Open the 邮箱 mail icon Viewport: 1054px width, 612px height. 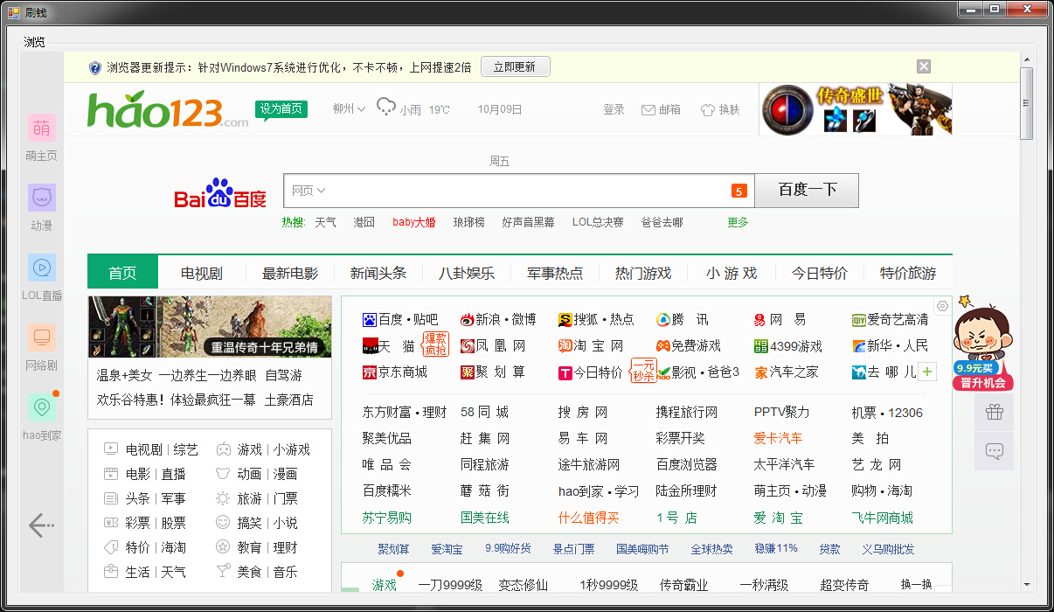pyautogui.click(x=648, y=110)
